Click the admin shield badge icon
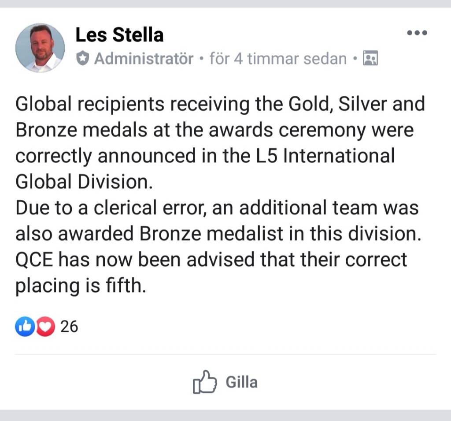Image resolution: width=451 pixels, height=421 pixels. click(x=82, y=59)
